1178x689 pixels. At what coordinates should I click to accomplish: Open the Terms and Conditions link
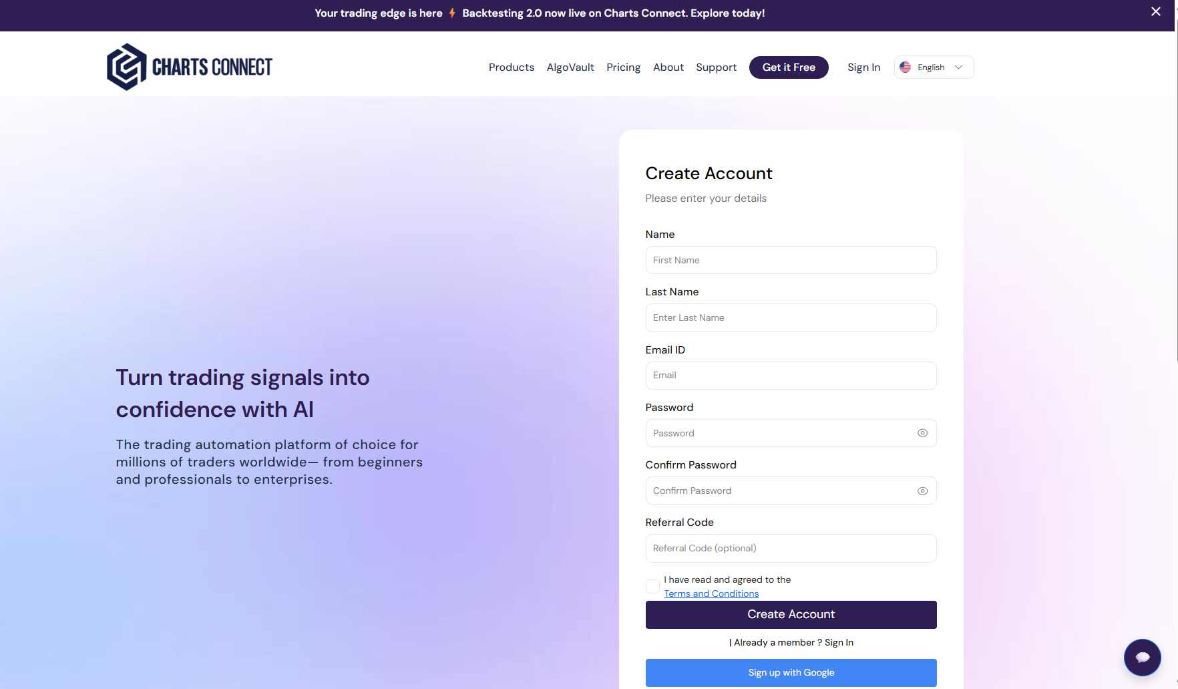coord(711,593)
